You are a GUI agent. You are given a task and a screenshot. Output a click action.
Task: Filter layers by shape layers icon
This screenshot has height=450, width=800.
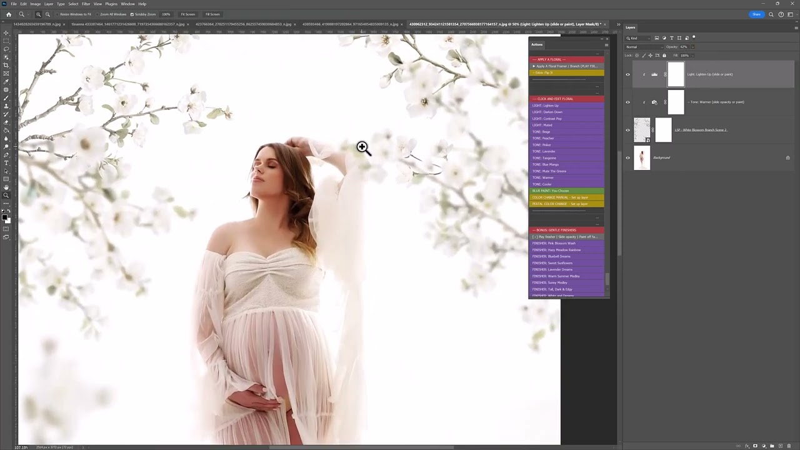tap(679, 38)
